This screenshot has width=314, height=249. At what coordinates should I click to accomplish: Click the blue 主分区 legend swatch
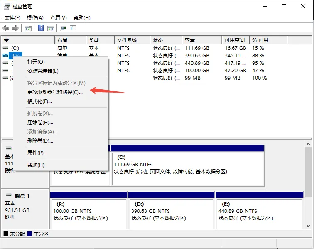coord(29,234)
